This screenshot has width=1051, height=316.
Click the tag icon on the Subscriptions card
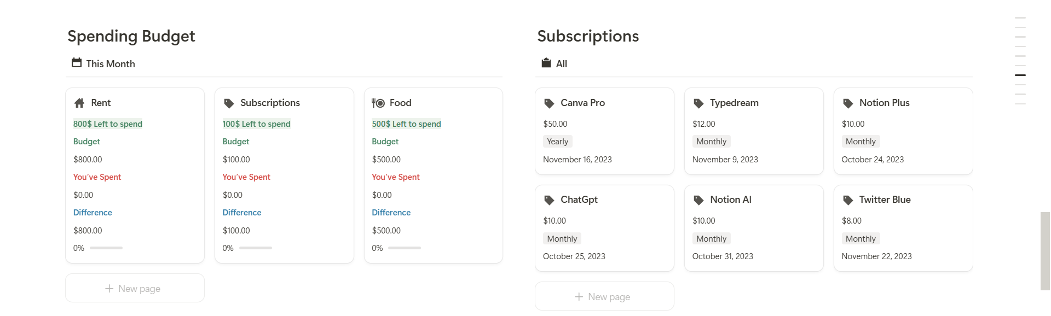pos(228,103)
